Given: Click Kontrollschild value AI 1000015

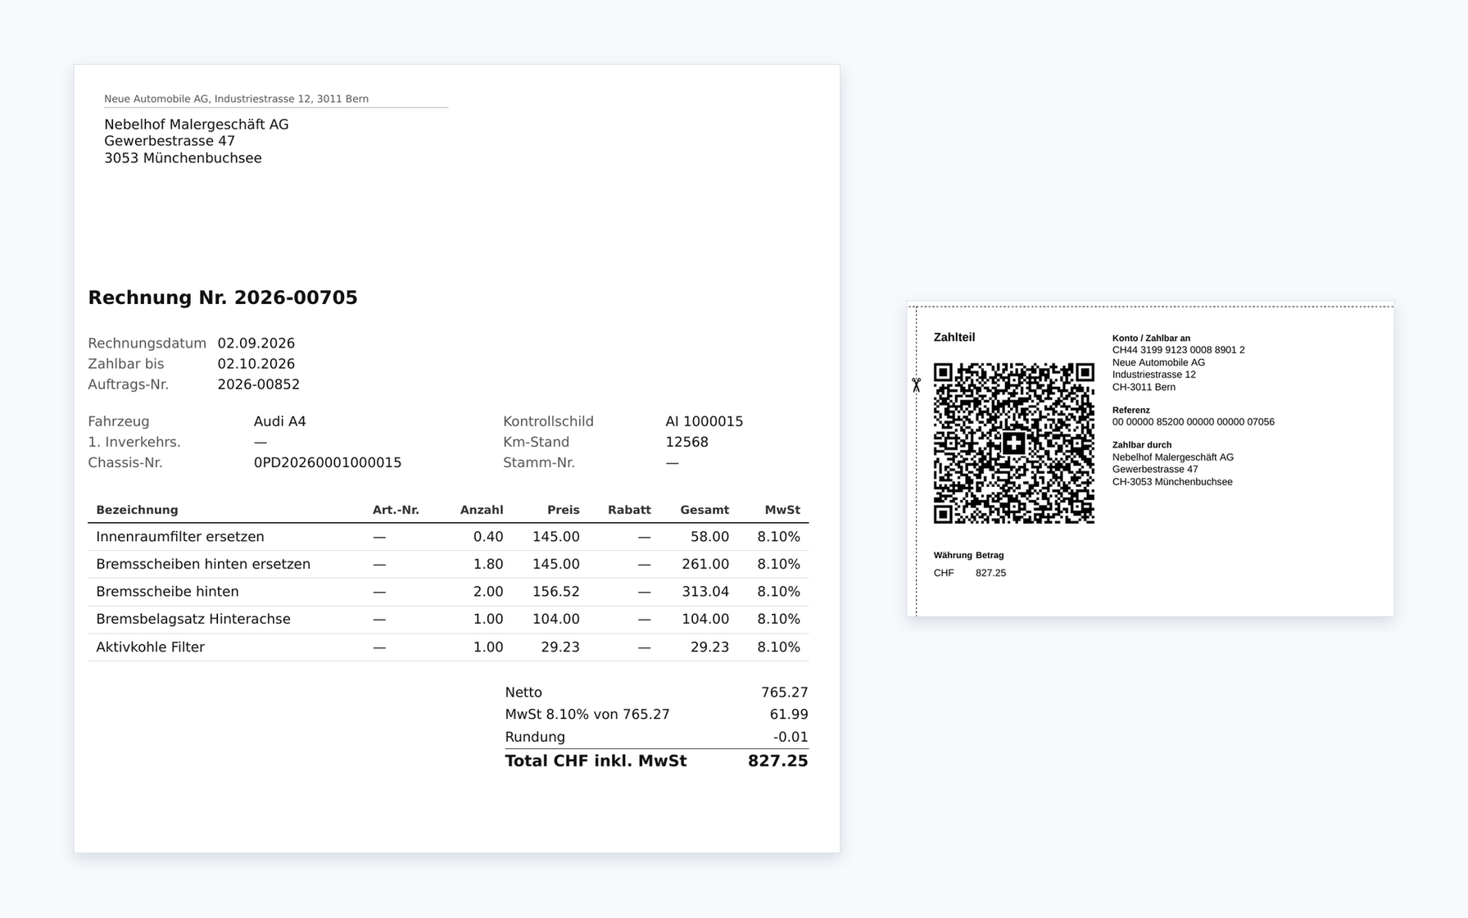Looking at the screenshot, I should coord(705,421).
